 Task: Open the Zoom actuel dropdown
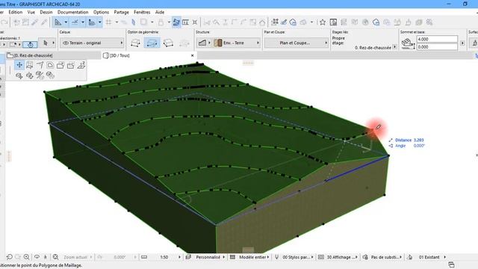pyautogui.click(x=78, y=257)
